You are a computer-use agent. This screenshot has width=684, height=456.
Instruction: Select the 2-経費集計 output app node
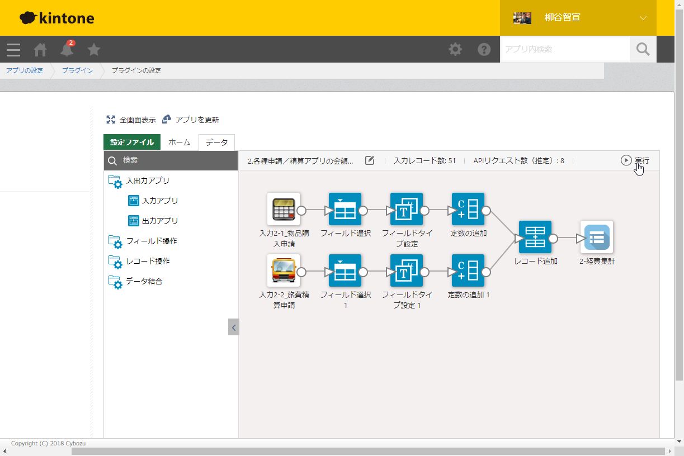click(x=597, y=237)
